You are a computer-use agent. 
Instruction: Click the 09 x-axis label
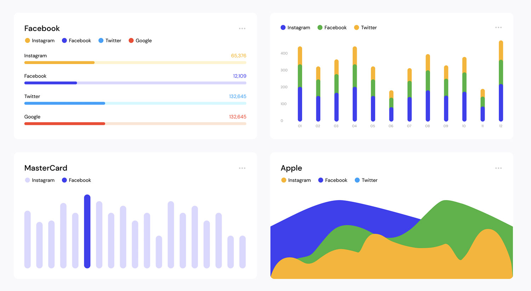[446, 126]
